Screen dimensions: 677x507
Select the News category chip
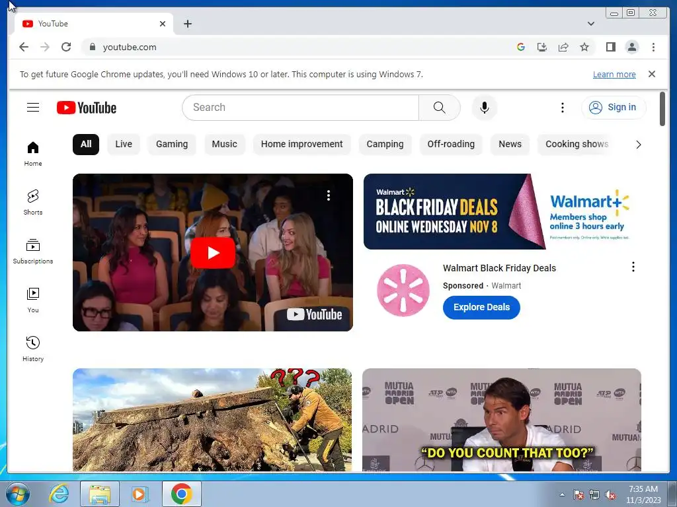click(510, 144)
